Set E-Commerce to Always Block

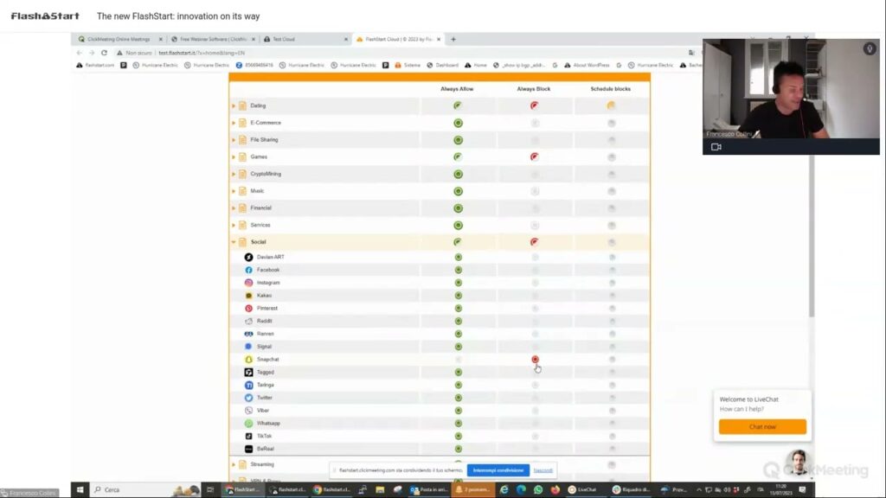point(535,123)
